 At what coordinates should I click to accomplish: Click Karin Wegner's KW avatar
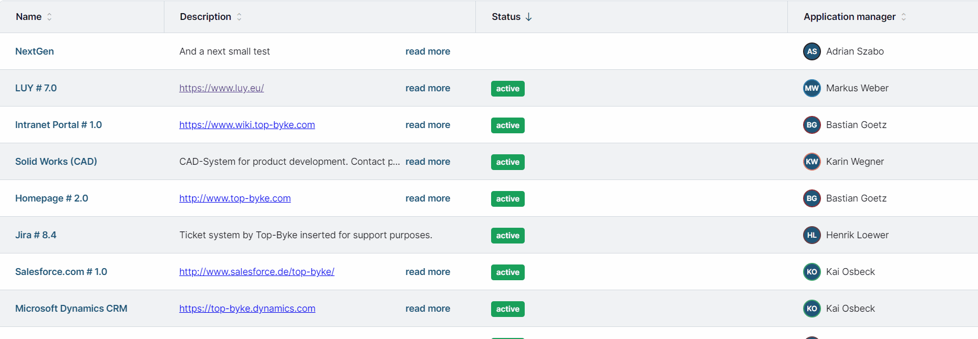tap(811, 162)
